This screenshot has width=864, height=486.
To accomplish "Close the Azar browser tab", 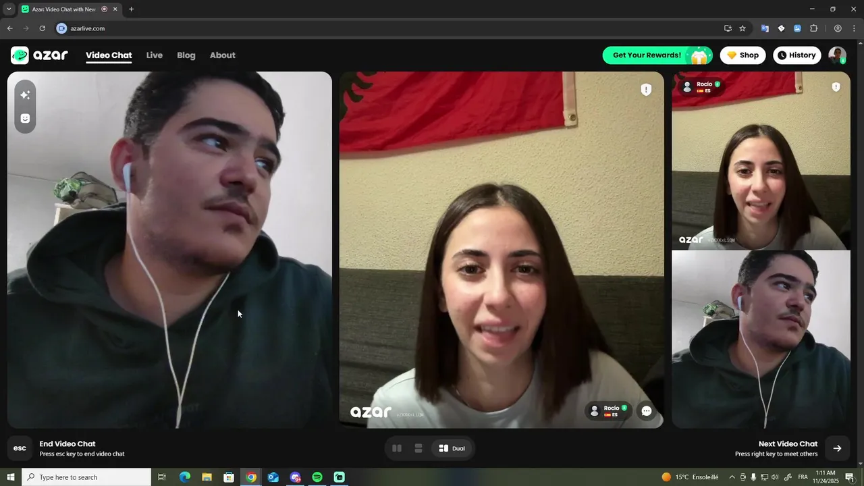I will click(x=115, y=9).
